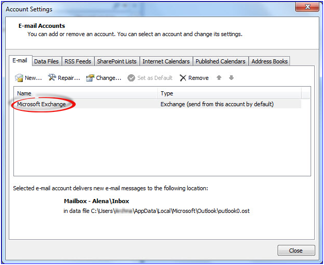This screenshot has width=324, height=265.
Task: Go to the Published Calendars tab
Action: 220,61
